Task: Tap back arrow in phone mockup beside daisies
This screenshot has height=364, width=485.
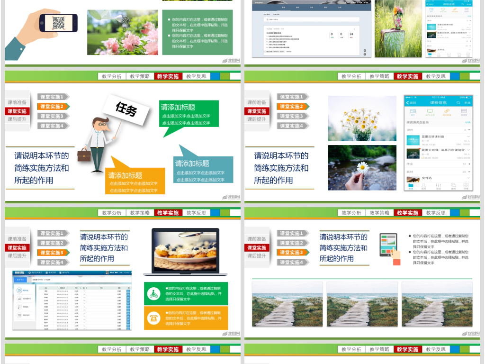Action: (x=408, y=103)
